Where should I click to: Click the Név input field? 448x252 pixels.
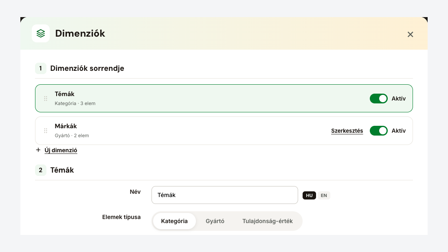pos(224,195)
